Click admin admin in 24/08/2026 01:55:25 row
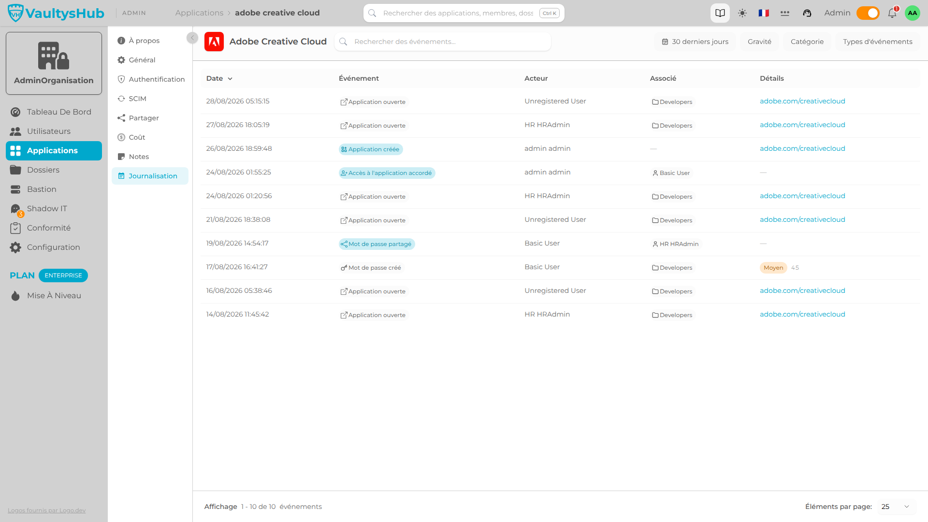The image size is (928, 522). (547, 172)
